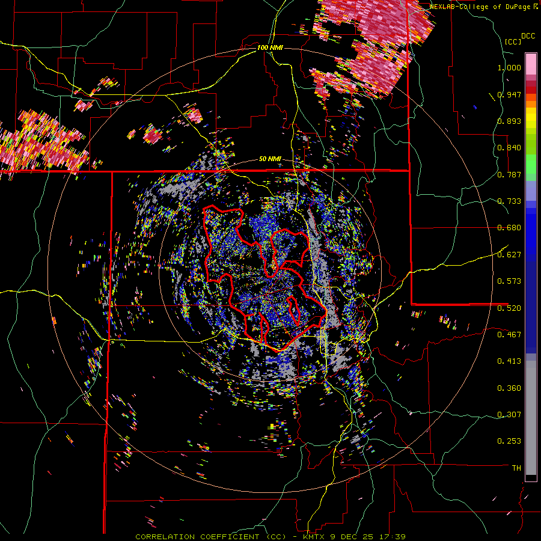
Task: Click the 0.733 legend value
Action: [509, 201]
